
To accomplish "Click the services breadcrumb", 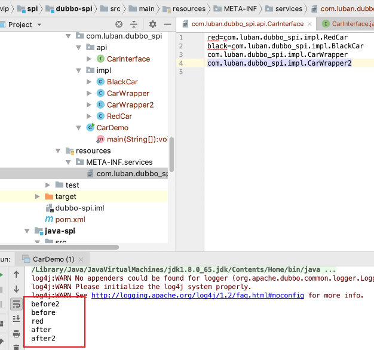I will [289, 8].
